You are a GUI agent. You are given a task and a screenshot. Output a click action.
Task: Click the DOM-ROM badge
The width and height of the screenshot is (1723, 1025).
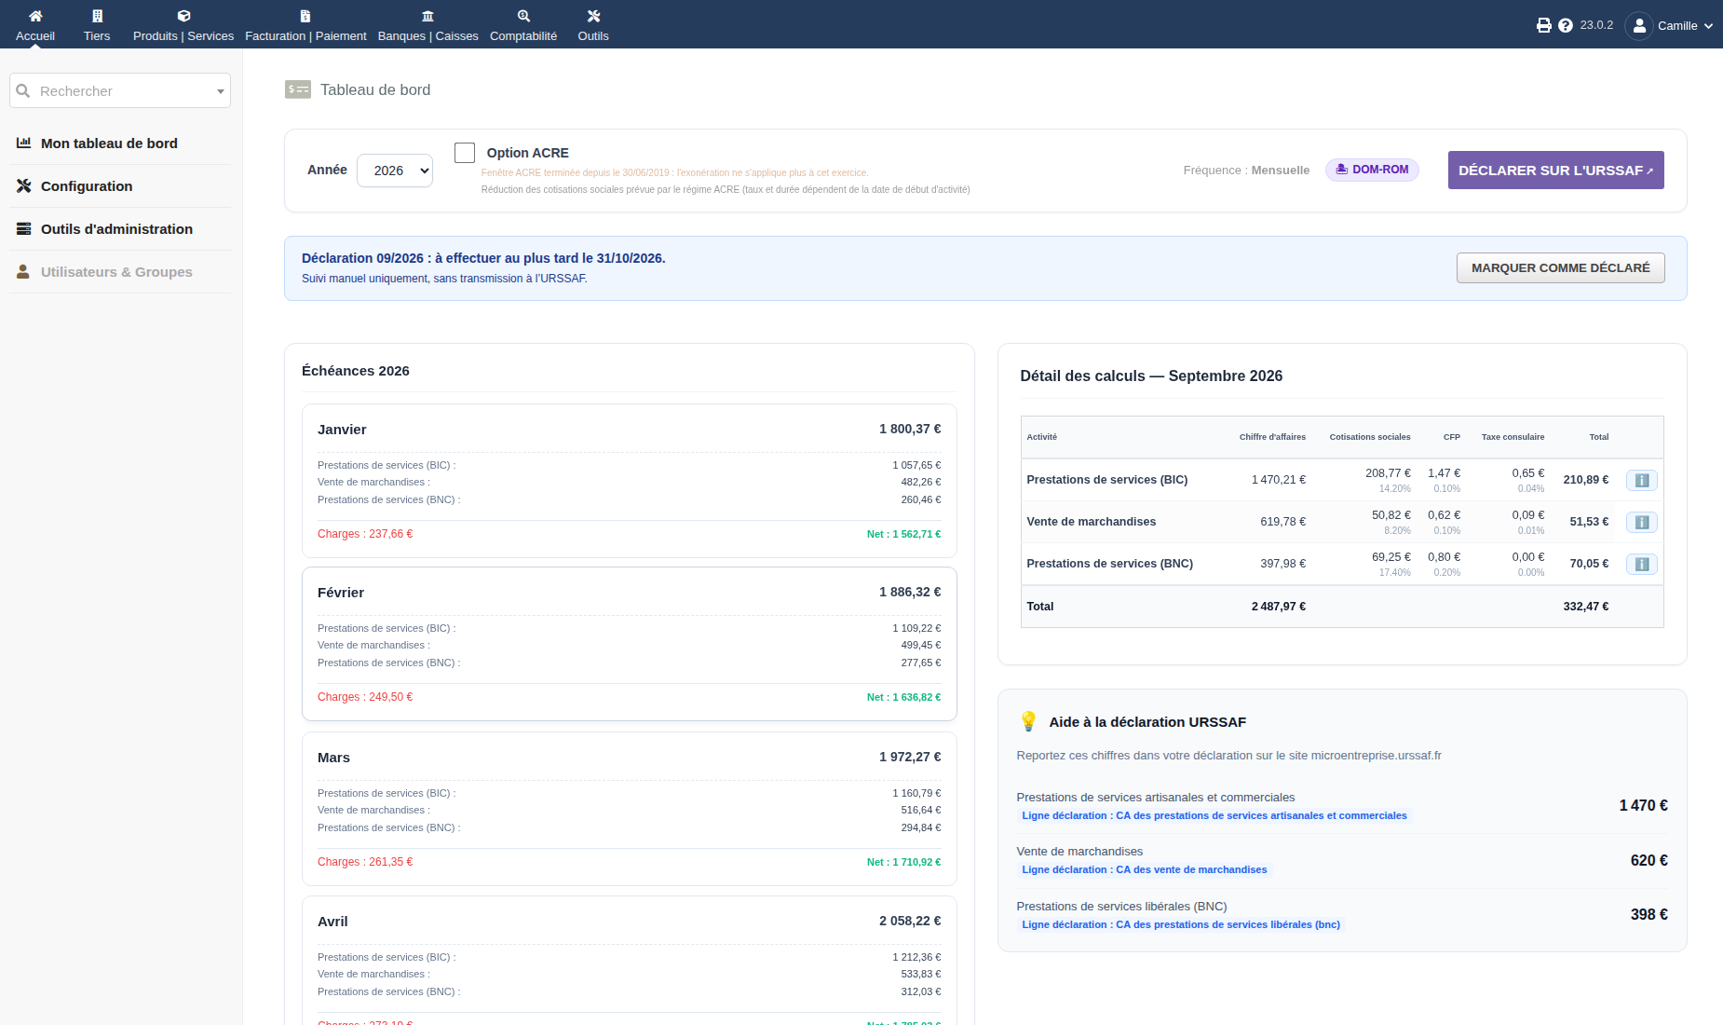click(x=1372, y=170)
